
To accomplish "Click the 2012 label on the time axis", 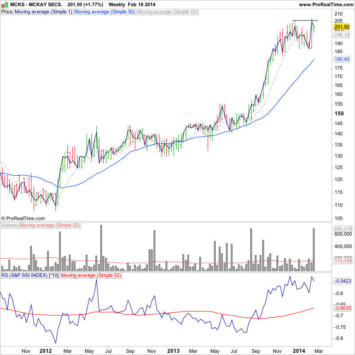I will [46, 351].
